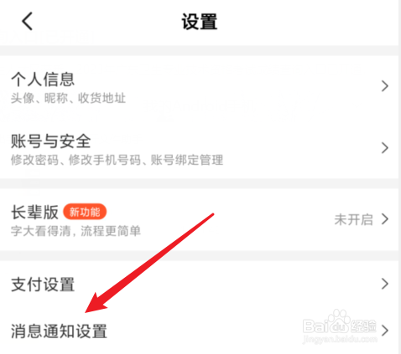Open 消息通知设置
Screen dimensions: 401x354
[x=199, y=331]
